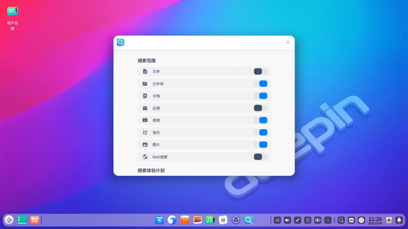
Task: Turn off the 文档 search switch
Action: (x=260, y=96)
